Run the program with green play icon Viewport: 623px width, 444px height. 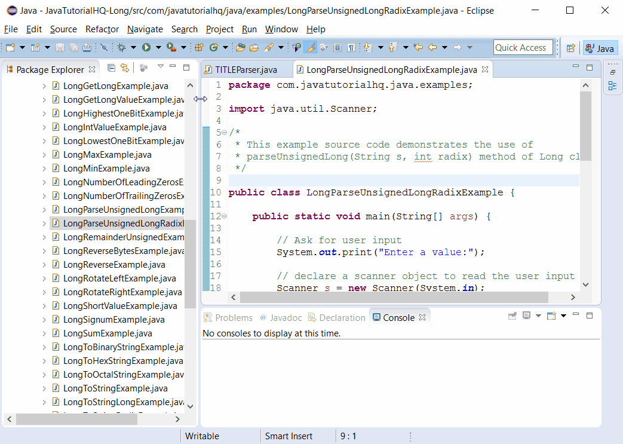146,48
